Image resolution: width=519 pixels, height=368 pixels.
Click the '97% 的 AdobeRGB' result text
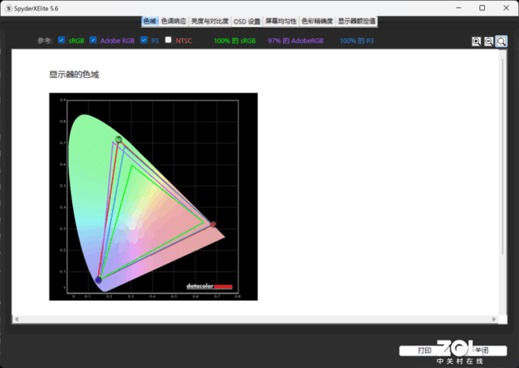point(295,41)
